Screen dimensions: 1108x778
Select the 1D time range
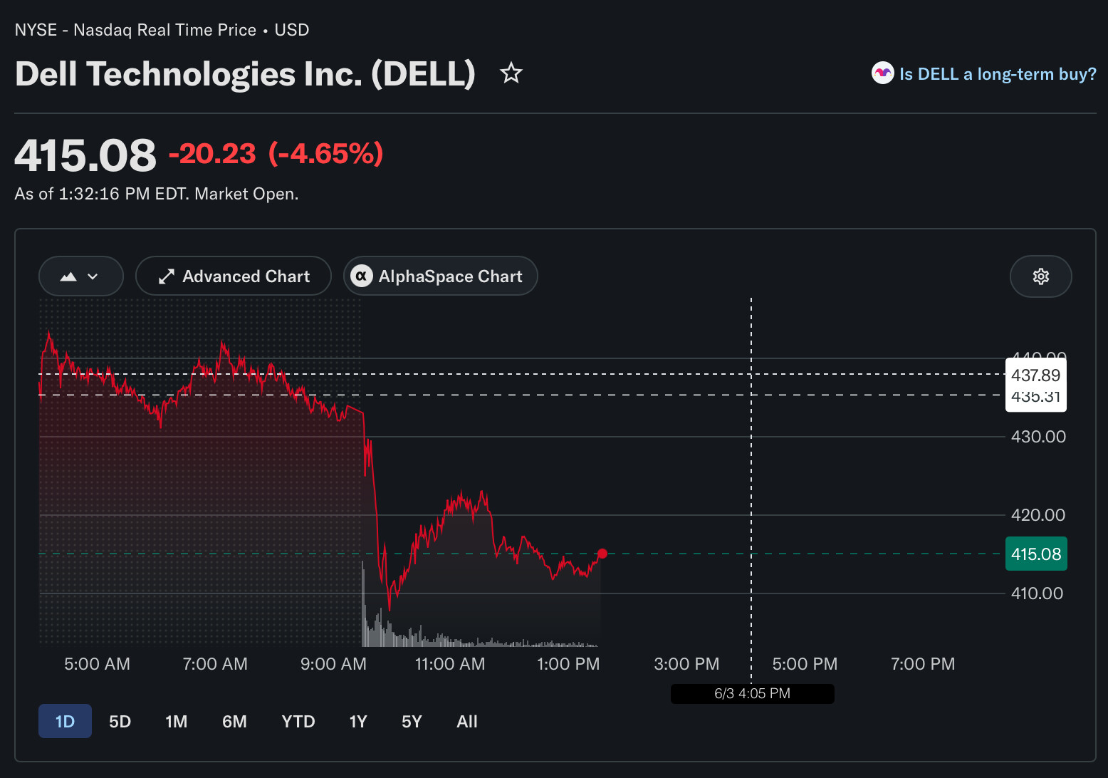[x=65, y=721]
